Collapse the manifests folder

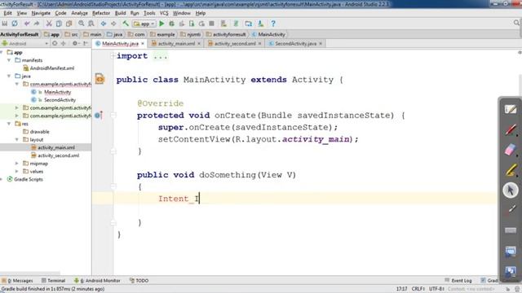[x=9, y=60]
